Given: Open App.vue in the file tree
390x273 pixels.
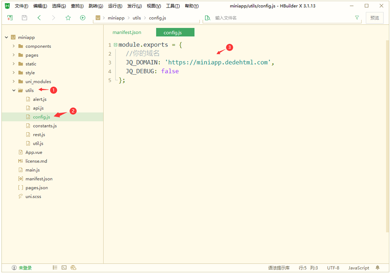Looking at the screenshot, I should tap(34, 152).
